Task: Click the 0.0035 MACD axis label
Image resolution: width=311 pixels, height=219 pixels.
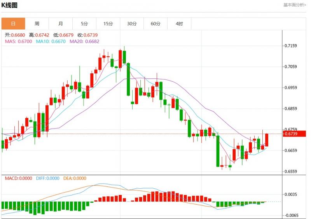Action: [x=290, y=195]
